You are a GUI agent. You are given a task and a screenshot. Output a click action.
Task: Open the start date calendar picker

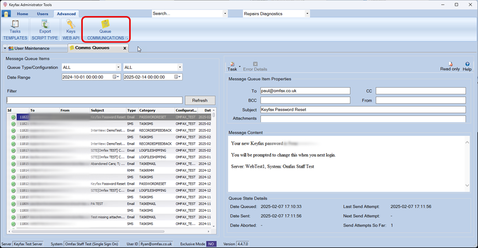116,77
